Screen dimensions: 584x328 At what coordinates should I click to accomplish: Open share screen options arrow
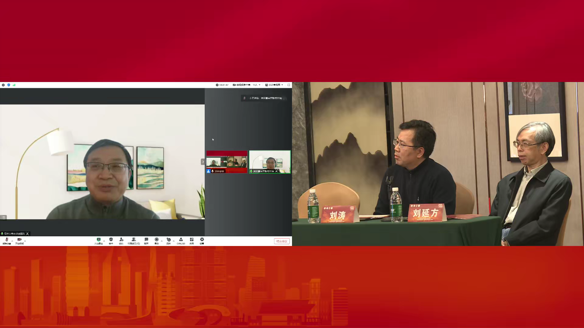[104, 241]
